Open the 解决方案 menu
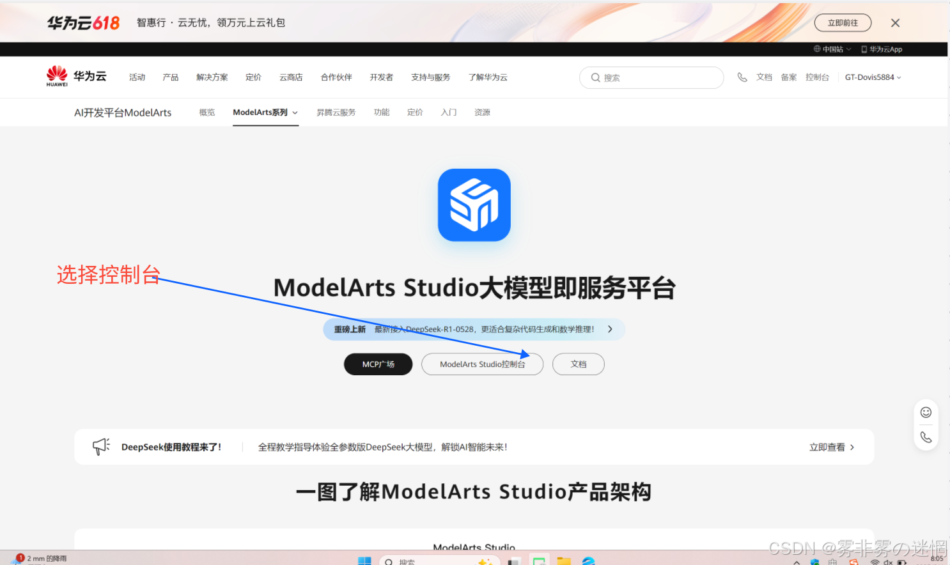This screenshot has width=950, height=565. (212, 77)
